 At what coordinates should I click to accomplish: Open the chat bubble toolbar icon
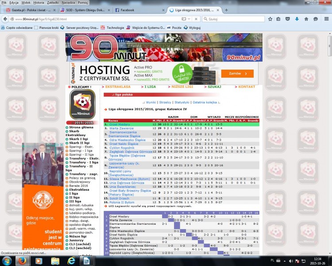(x=316, y=19)
